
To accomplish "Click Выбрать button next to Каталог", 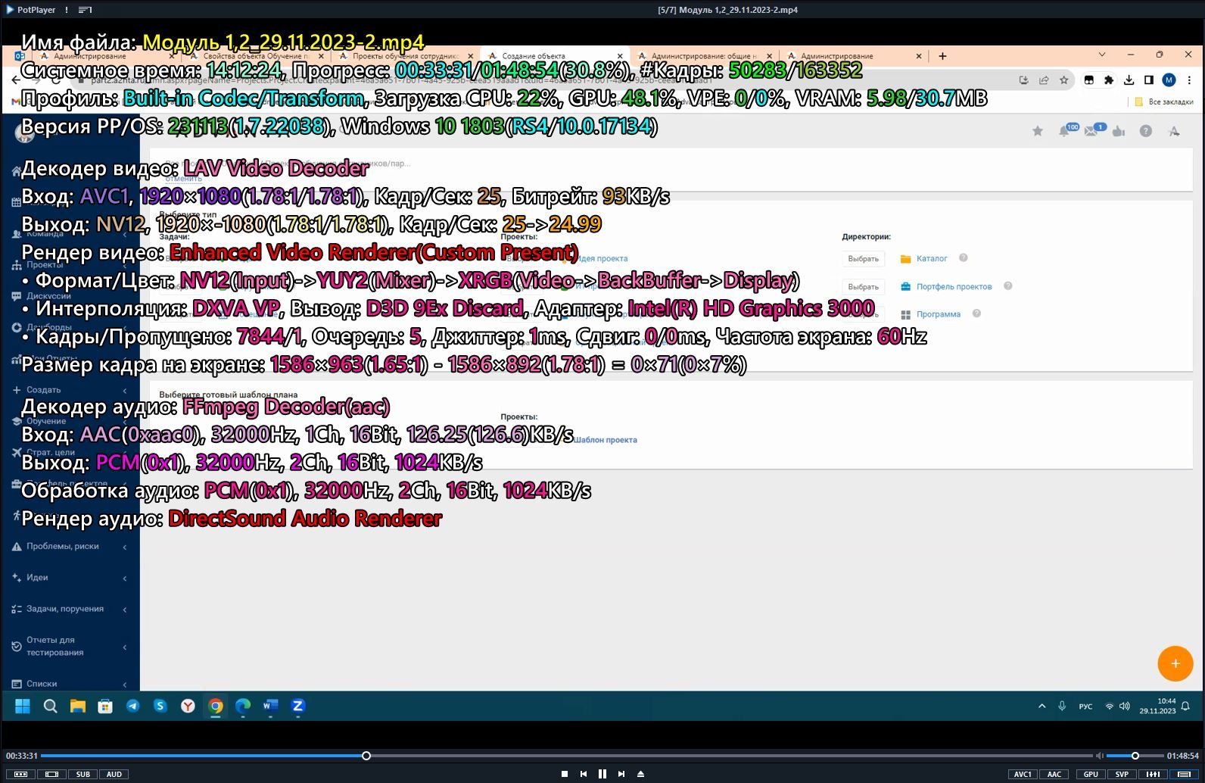I will (x=863, y=258).
